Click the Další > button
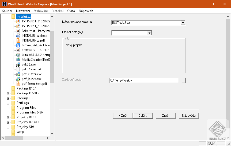231x146 pixels. pos(143,116)
